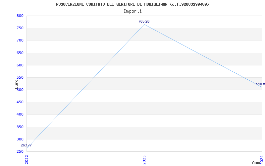The height and width of the screenshot is (166, 265).
Task: Click the 765.28 data label
Action: point(144,21)
